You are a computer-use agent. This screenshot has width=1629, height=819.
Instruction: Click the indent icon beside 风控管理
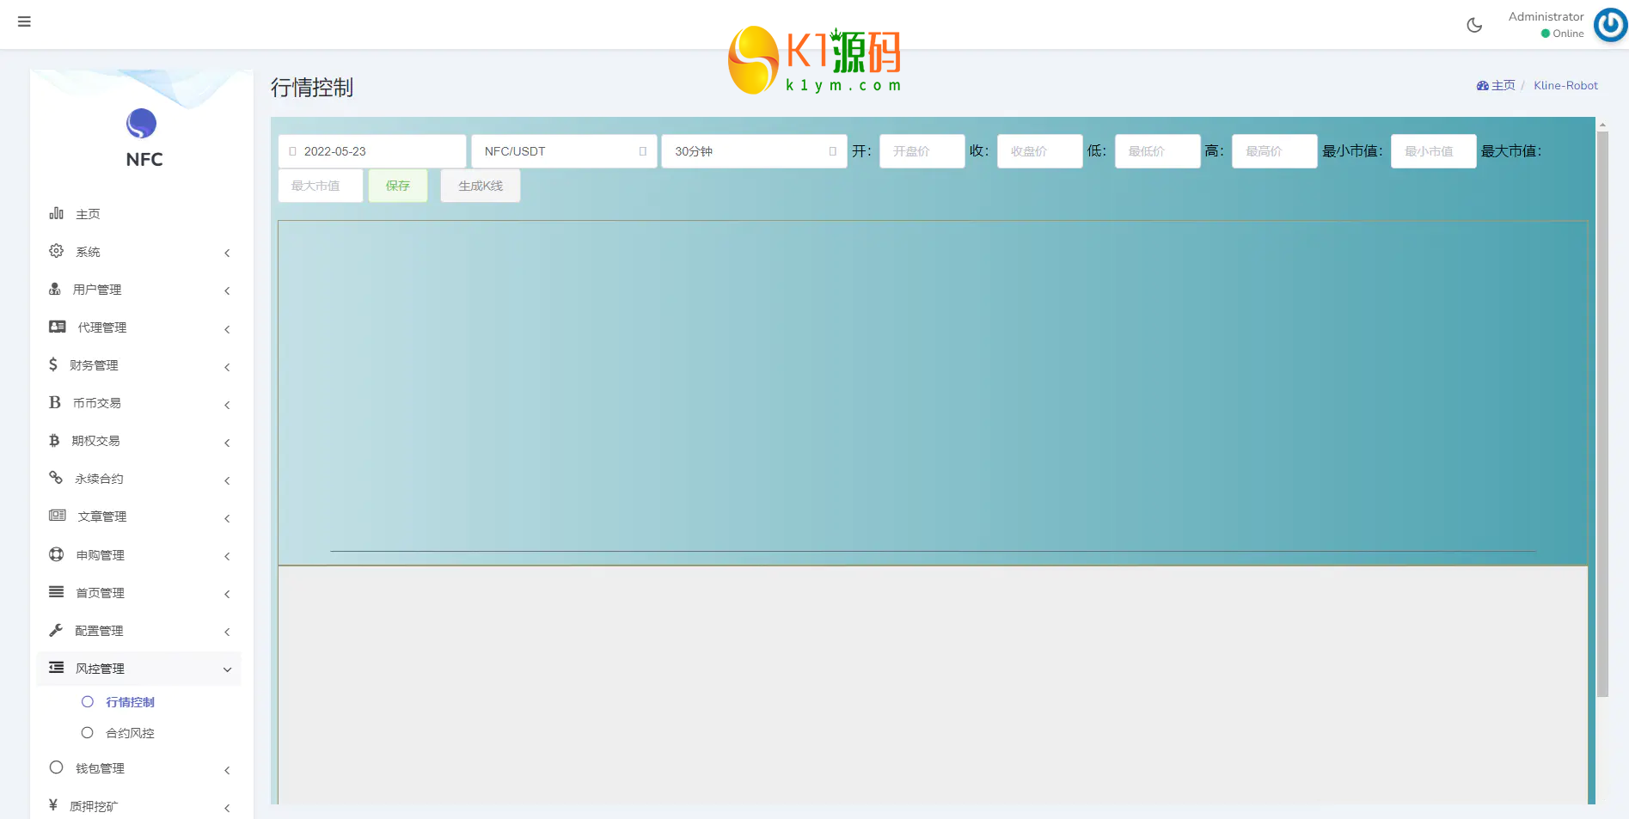pyautogui.click(x=56, y=668)
